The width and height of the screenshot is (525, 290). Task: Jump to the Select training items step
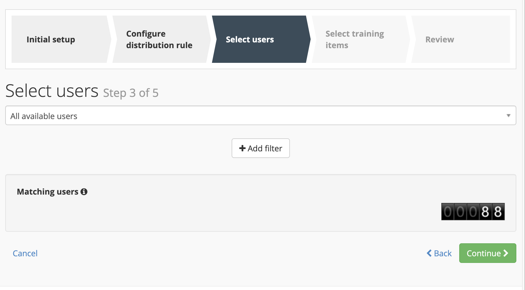pos(355,39)
